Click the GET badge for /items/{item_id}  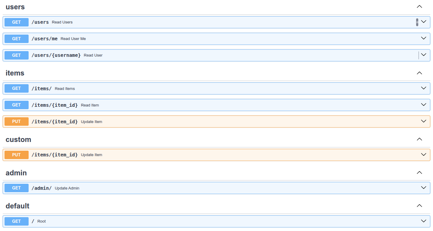click(17, 105)
